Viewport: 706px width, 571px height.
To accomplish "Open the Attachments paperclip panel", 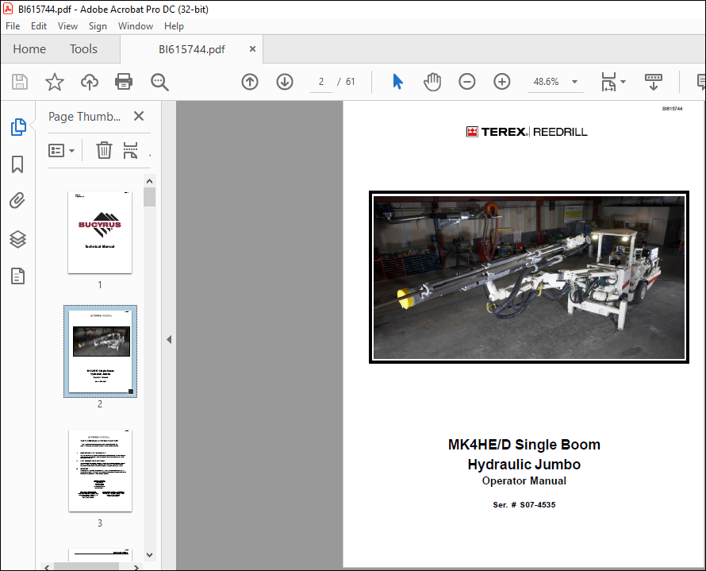I will coord(17,201).
